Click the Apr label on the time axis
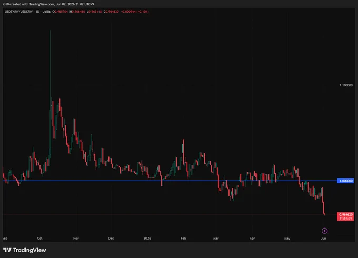The image size is (358, 258). [252, 238]
